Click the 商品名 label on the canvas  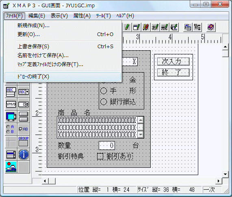coord(74,113)
